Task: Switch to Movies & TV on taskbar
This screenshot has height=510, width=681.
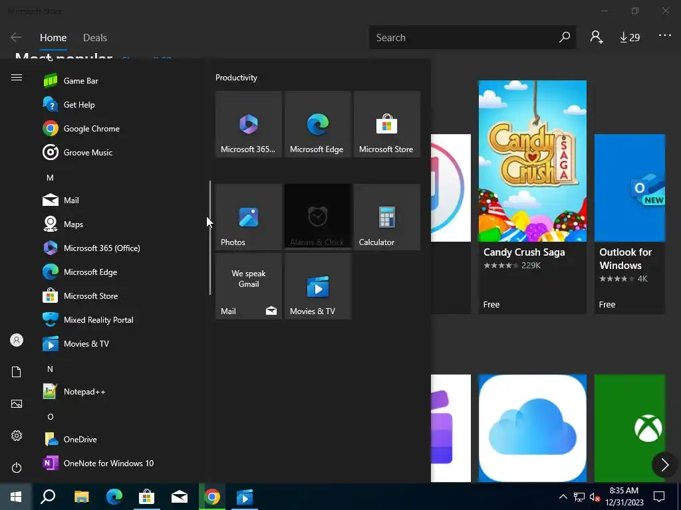Action: [x=245, y=497]
